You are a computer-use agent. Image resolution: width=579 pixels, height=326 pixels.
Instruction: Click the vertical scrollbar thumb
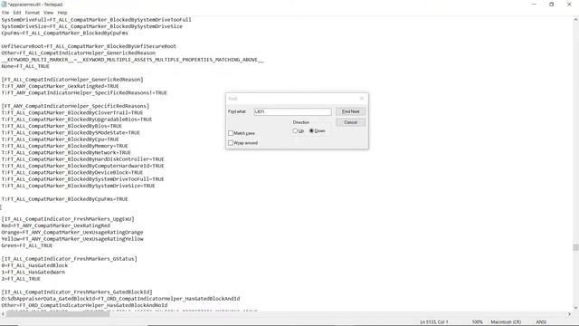coord(575,247)
